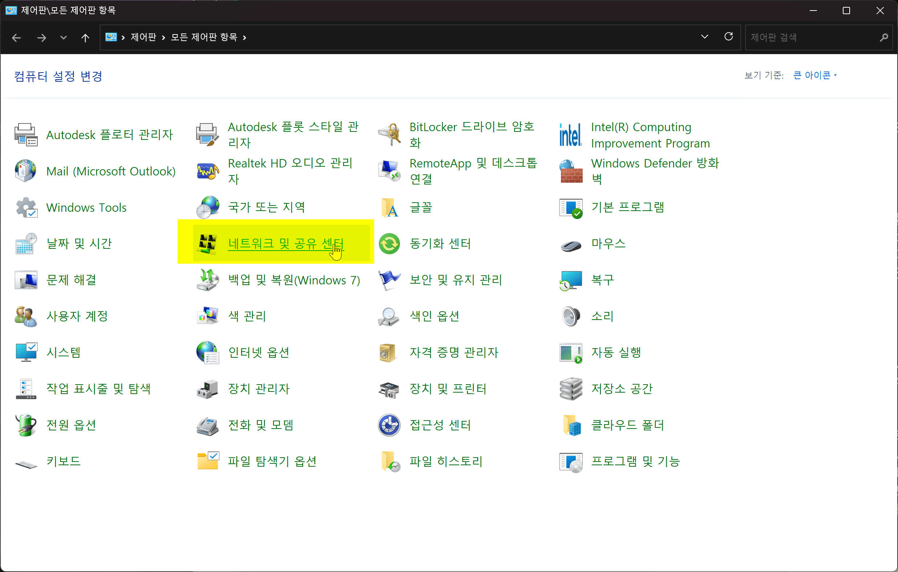
Task: Expand the chevron after 제어판 in breadcrumb
Action: (x=163, y=37)
